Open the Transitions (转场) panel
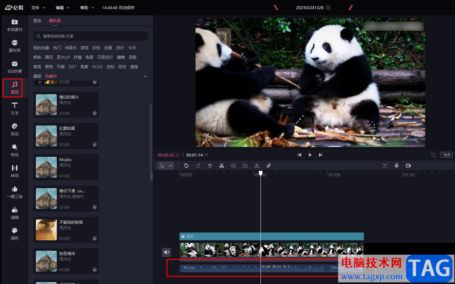This screenshot has height=284, width=455. [x=15, y=171]
